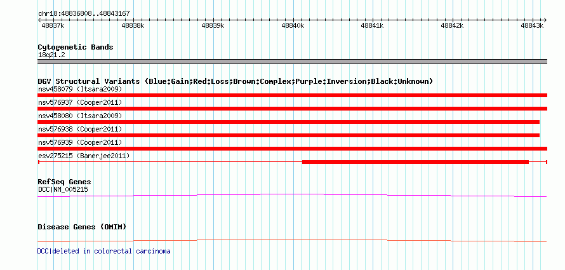The image size is (565, 270).
Task: Select the thick esv275215 variant segment
Action: (415, 162)
